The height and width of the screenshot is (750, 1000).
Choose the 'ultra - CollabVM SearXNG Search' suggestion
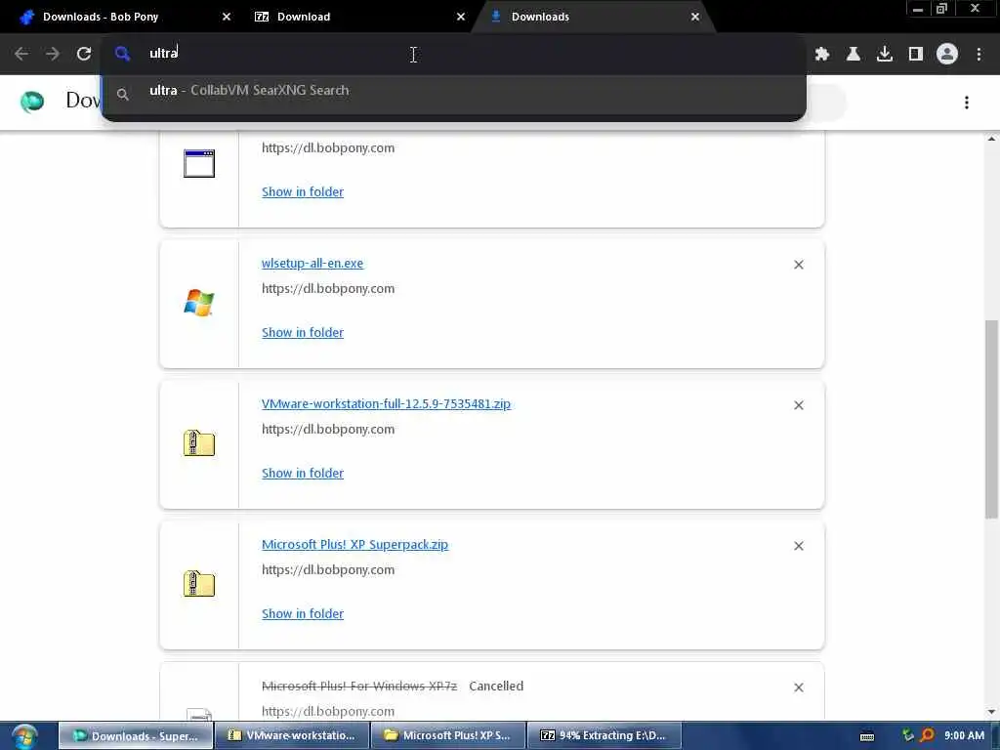[x=453, y=91]
